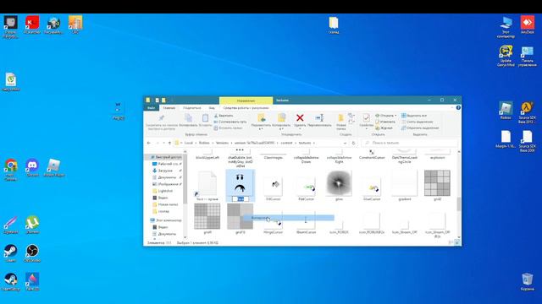Select Изображения in navigation pane
This screenshot has height=304, width=542.
pos(168,184)
